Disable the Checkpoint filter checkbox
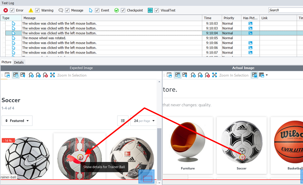303x185 pixels. pyautogui.click(x=123, y=10)
